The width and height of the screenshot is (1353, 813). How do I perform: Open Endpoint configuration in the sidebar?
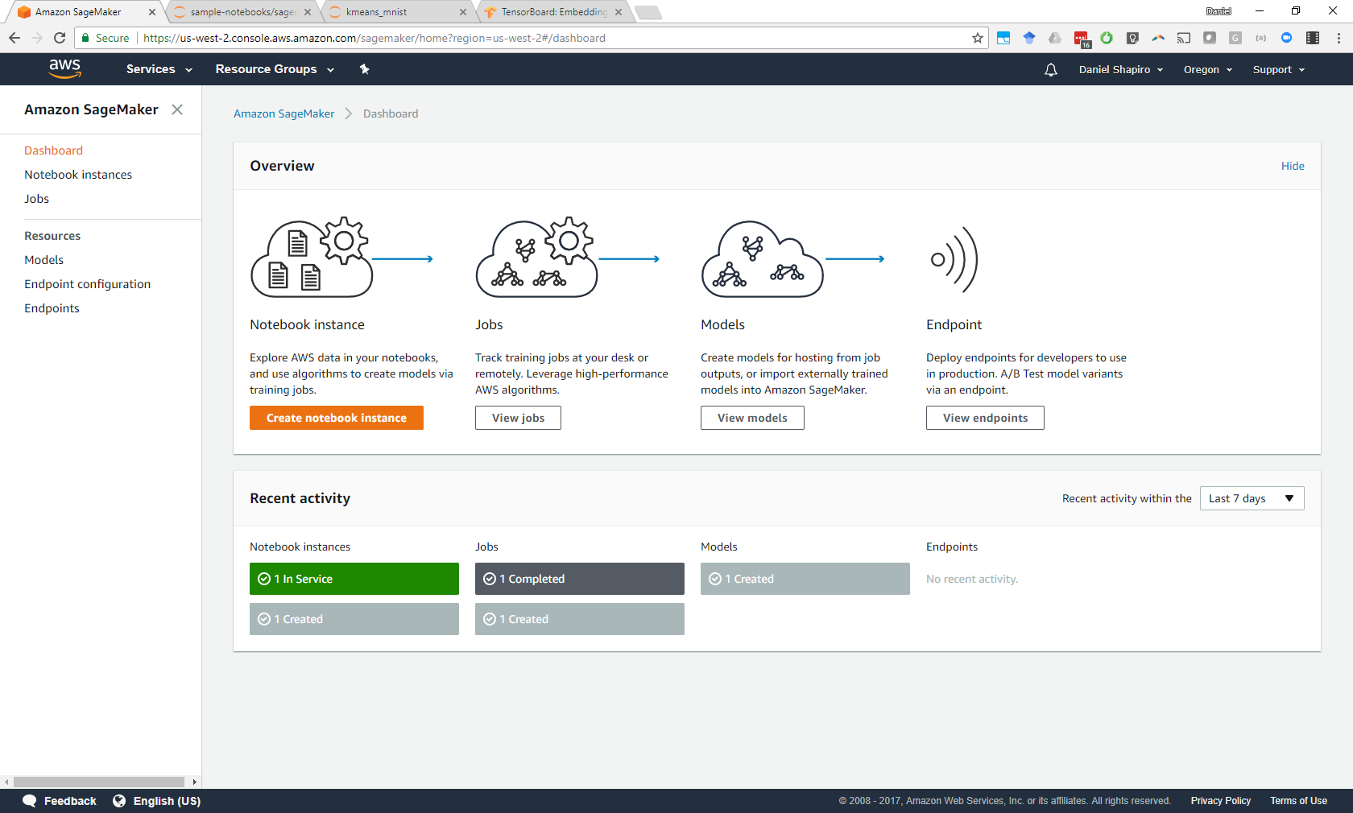(x=87, y=284)
